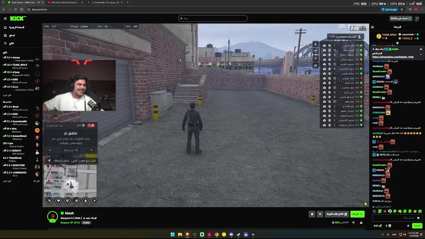425x239 pixels.
Task: Open Brain channel in sidebar
Action: point(21,108)
